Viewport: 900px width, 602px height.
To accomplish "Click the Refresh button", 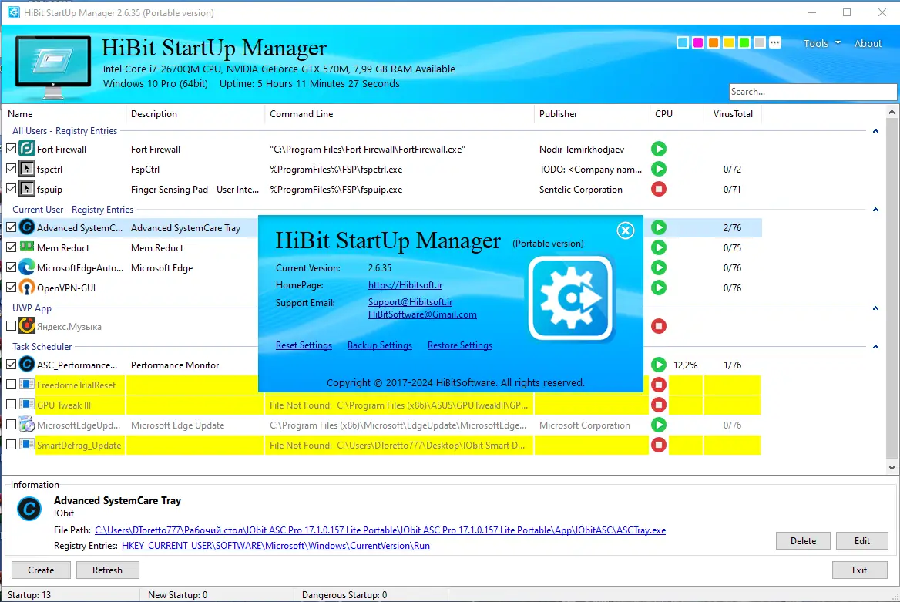I will pos(107,570).
